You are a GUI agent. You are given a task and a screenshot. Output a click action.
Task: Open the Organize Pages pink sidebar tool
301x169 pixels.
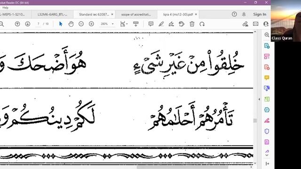267,56
